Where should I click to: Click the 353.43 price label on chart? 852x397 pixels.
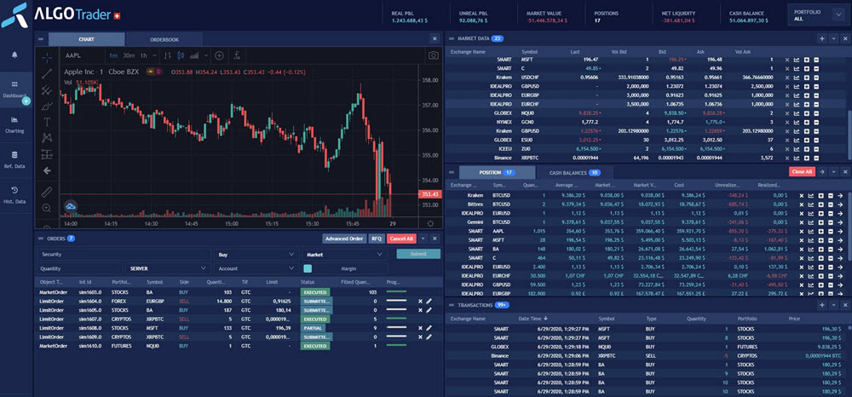pos(429,194)
